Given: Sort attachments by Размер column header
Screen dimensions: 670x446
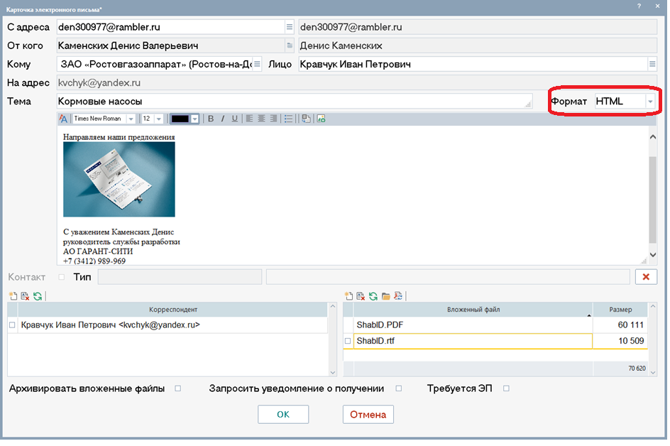Looking at the screenshot, I should click(620, 310).
